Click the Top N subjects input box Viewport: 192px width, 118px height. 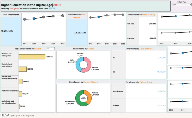pos(51,49)
